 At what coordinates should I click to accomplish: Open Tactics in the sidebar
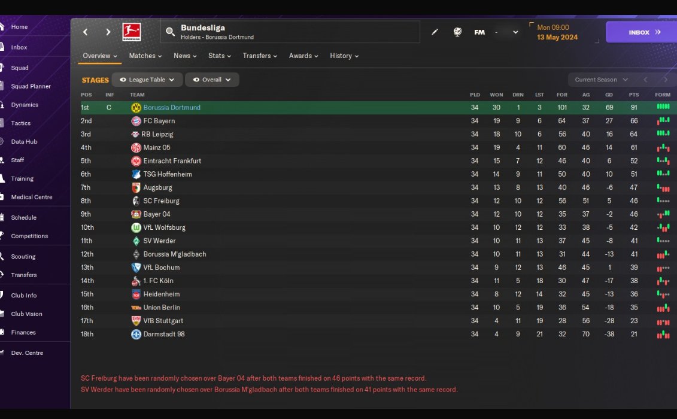pyautogui.click(x=21, y=123)
